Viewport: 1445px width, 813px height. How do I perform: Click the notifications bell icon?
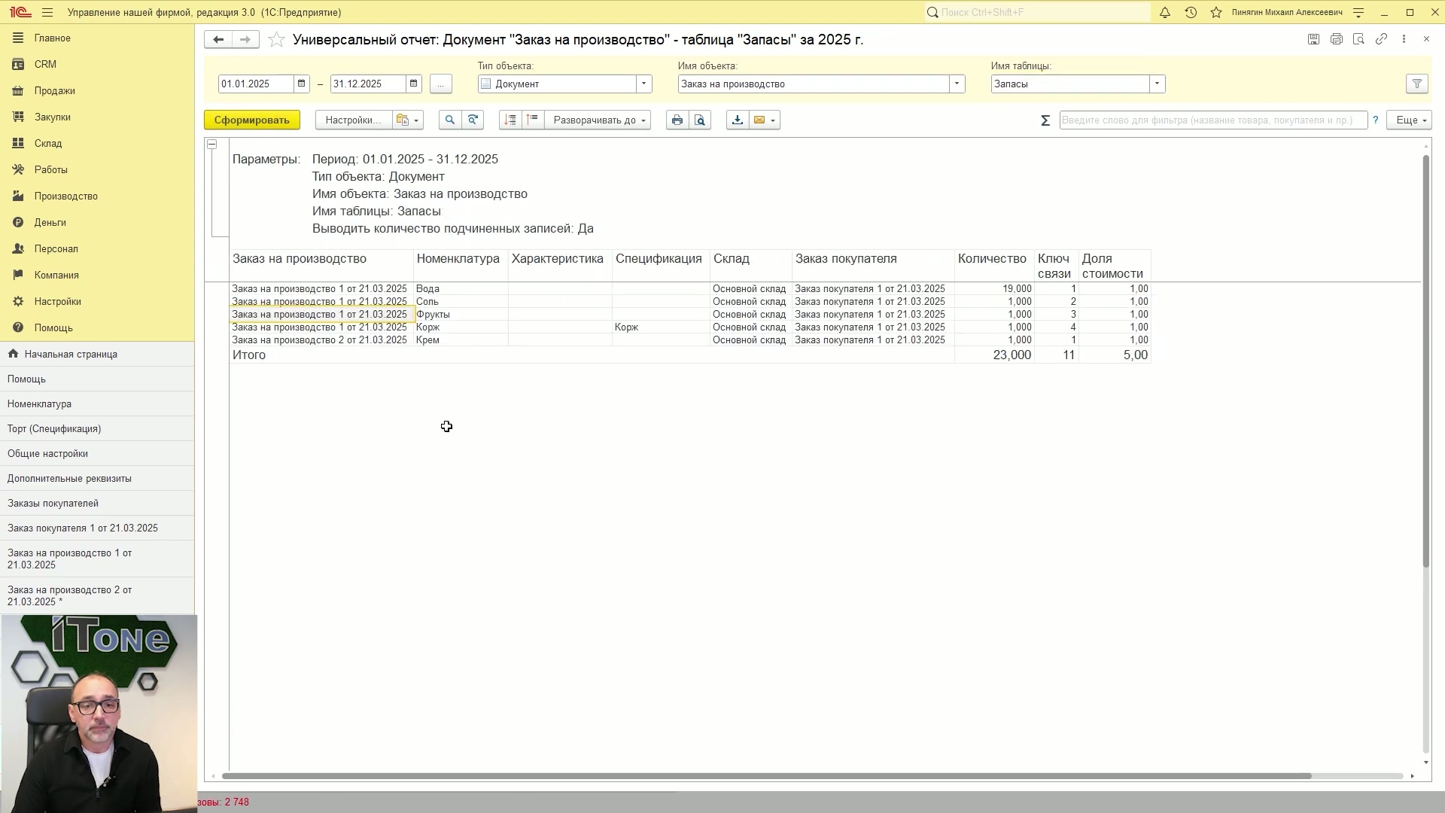tap(1165, 13)
